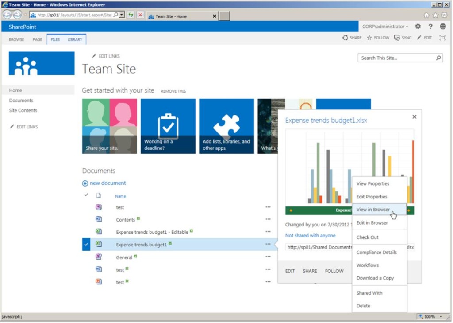Toggle FOLLOW for this site
Screen dimensions: 453x323
coord(378,38)
